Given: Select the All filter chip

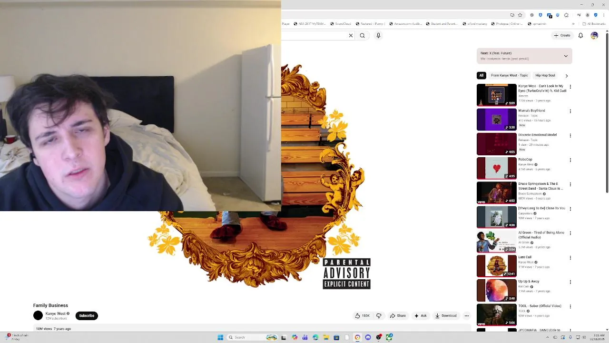Looking at the screenshot, I should (481, 75).
